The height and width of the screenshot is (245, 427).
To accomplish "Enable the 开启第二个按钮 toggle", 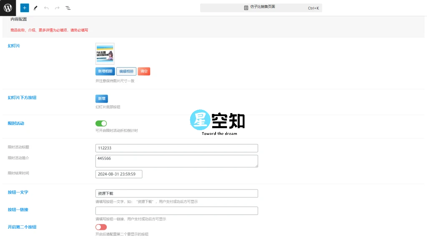I will 100,227.
